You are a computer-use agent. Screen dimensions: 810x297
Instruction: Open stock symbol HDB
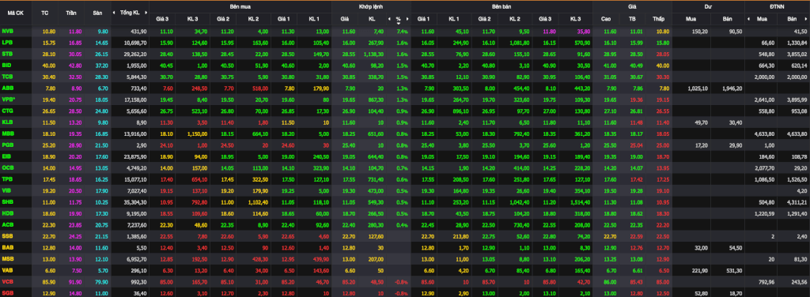(x=8, y=212)
